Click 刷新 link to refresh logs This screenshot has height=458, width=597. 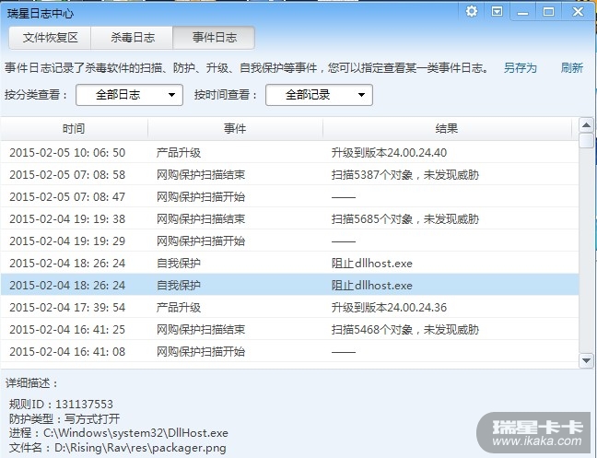coord(572,68)
